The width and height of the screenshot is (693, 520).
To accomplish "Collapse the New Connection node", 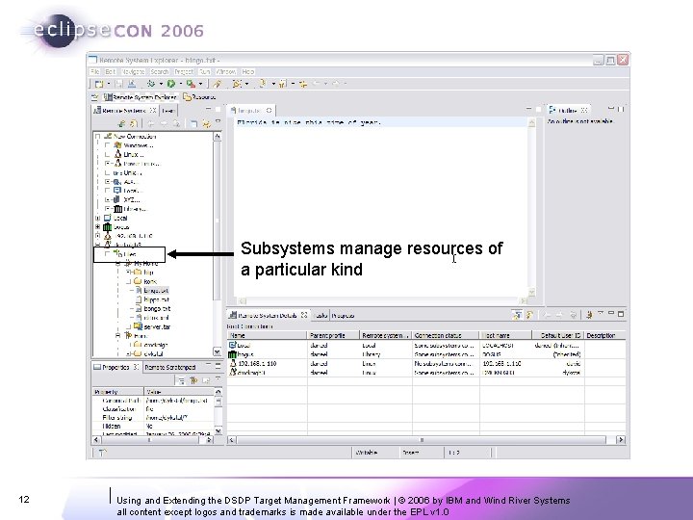I will click(97, 136).
